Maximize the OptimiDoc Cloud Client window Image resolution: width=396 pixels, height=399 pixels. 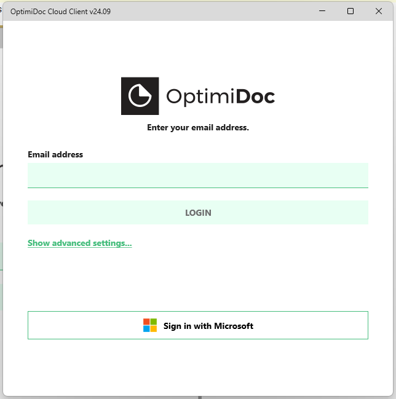click(x=350, y=11)
